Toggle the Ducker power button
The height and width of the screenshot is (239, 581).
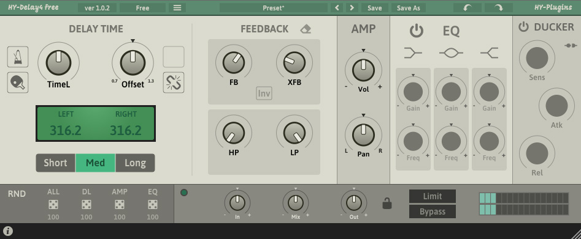point(523,27)
